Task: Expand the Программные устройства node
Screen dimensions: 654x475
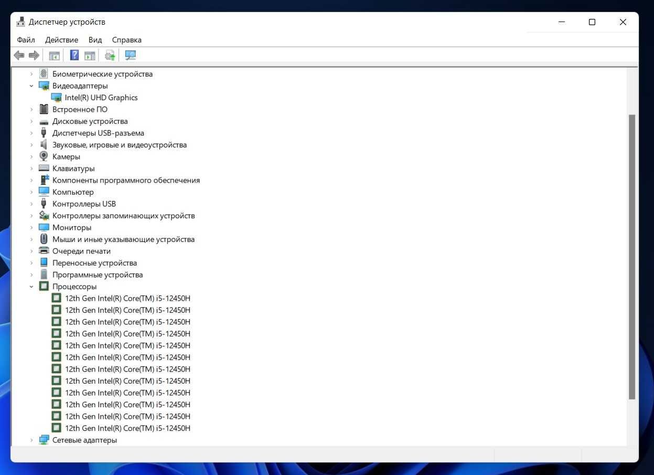Action: coord(31,275)
